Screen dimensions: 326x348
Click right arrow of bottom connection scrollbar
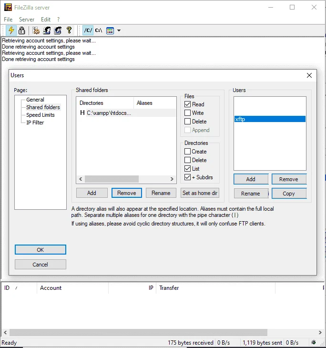[x=320, y=332]
